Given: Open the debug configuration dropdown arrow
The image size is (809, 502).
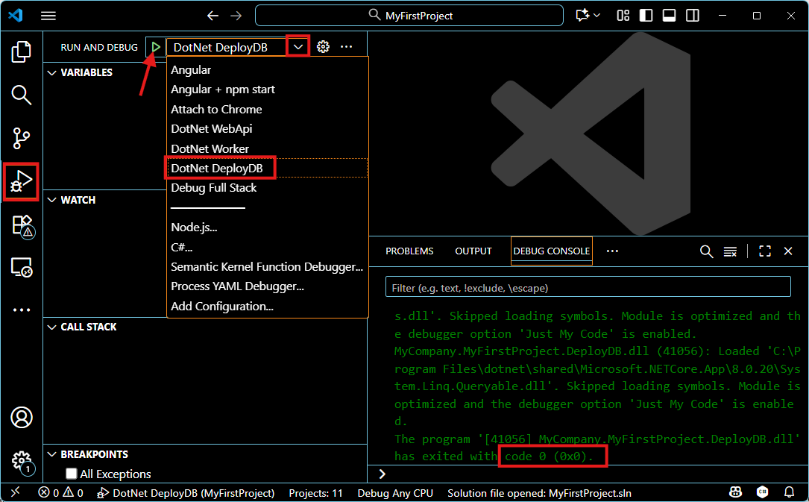Looking at the screenshot, I should pos(298,46).
